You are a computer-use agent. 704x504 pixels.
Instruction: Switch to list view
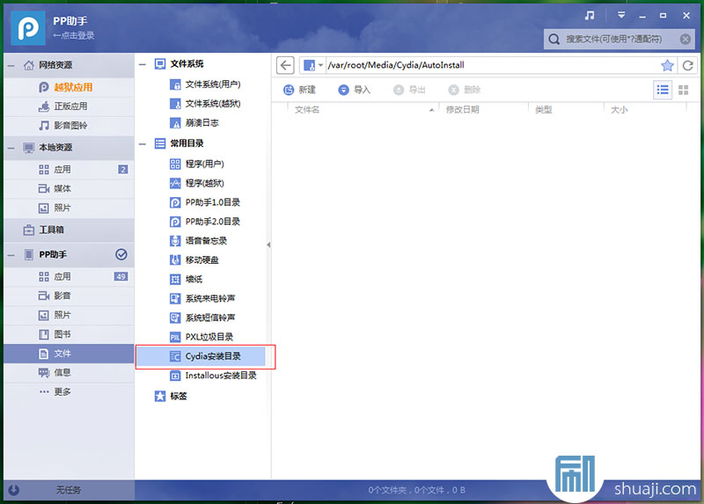coord(663,91)
